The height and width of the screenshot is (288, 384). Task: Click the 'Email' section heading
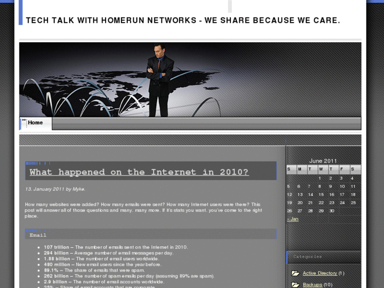click(x=38, y=235)
